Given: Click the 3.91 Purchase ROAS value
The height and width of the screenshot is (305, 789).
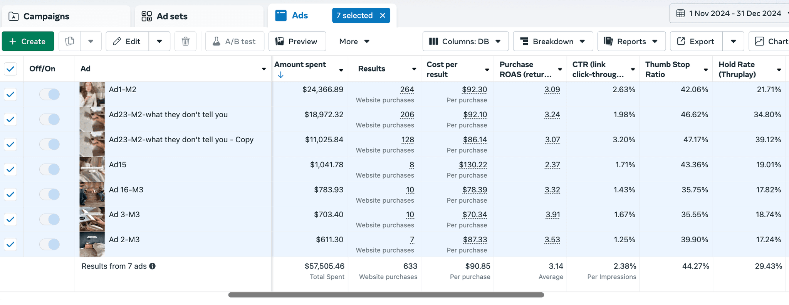Looking at the screenshot, I should (553, 215).
